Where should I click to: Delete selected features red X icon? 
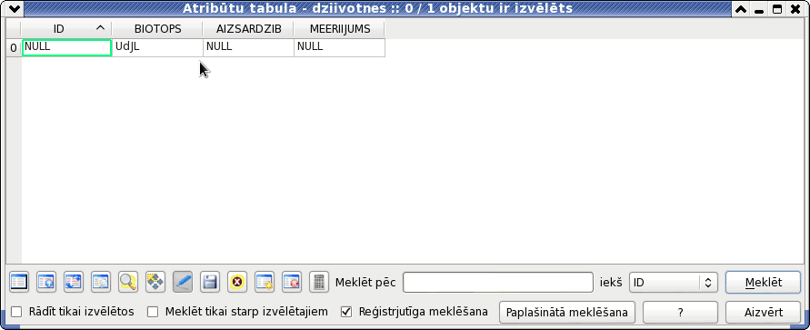pyautogui.click(x=237, y=282)
